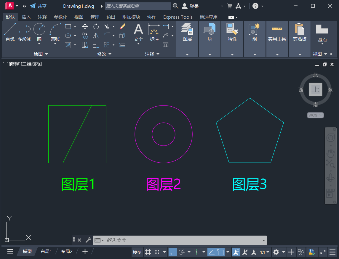This screenshot has height=259, width=339.
Task: Open the Express Tools ribbon tab
Action: point(178,17)
